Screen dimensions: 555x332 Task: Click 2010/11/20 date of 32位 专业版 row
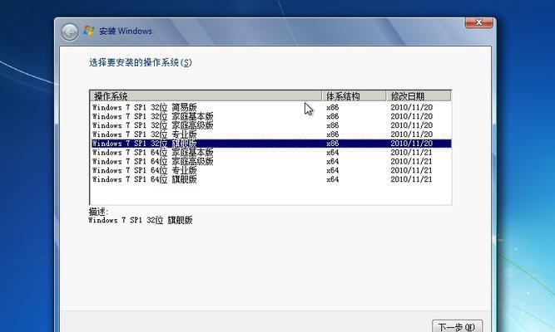[411, 134]
